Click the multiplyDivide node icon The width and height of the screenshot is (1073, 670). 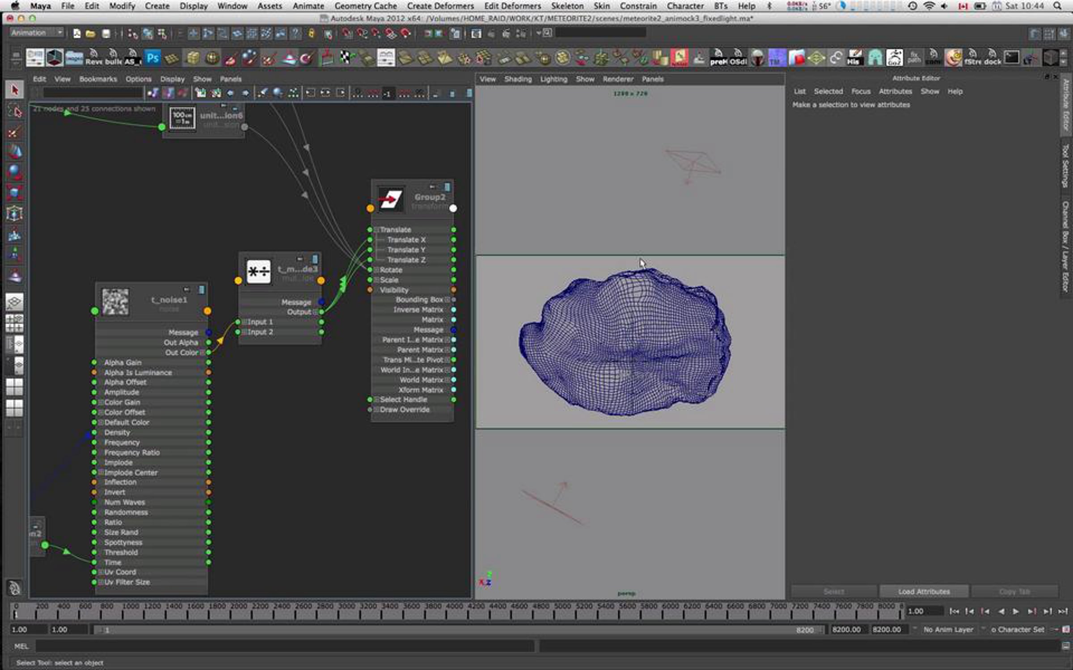click(x=258, y=272)
